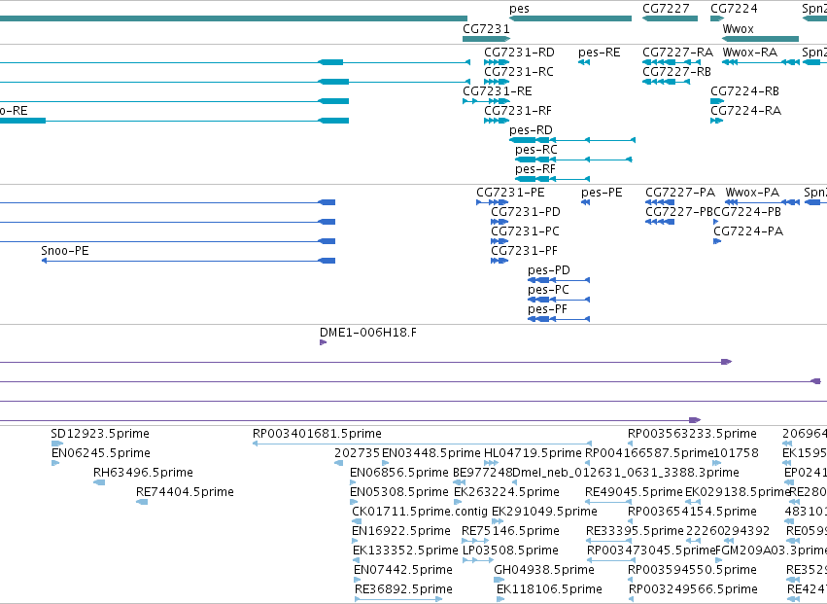Select the CG7224-PB protein label

click(747, 212)
